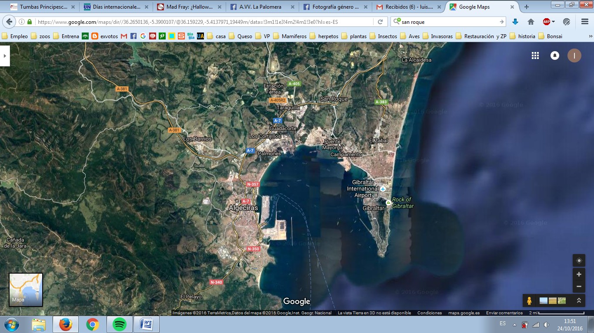This screenshot has height=333, width=594.
Task: Go to Firefox home page icon
Action: point(531,22)
